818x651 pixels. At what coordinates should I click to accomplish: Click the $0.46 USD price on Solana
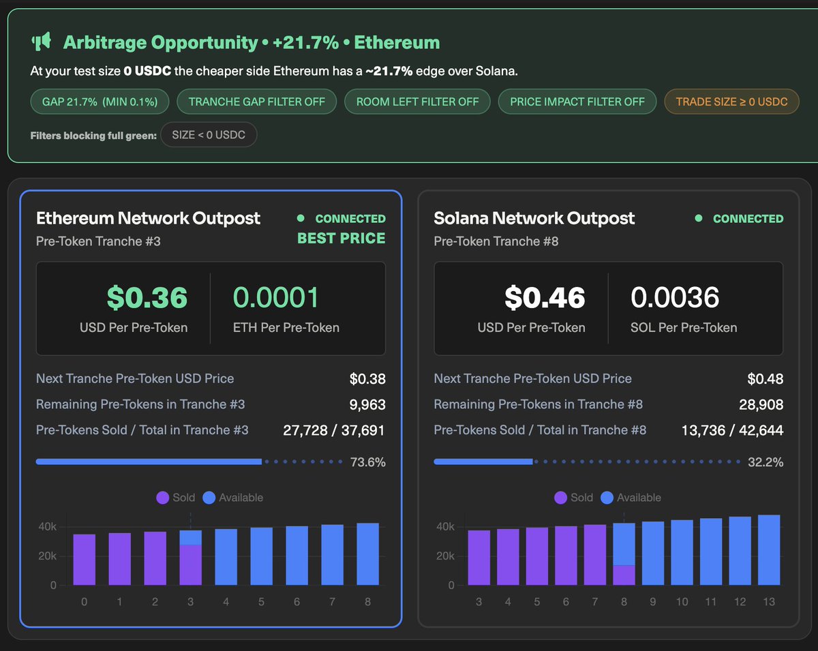click(x=545, y=298)
